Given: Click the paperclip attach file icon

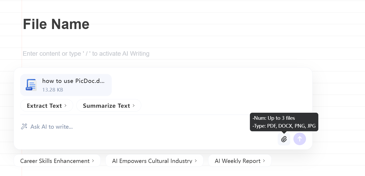Looking at the screenshot, I should coord(284,139).
